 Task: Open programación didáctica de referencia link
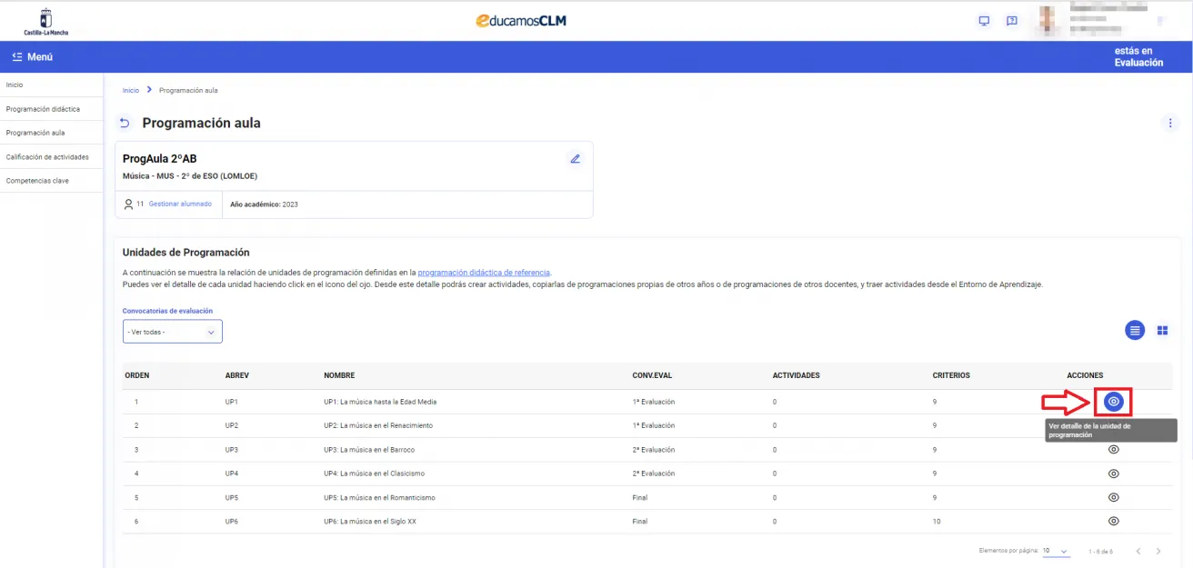coord(484,273)
